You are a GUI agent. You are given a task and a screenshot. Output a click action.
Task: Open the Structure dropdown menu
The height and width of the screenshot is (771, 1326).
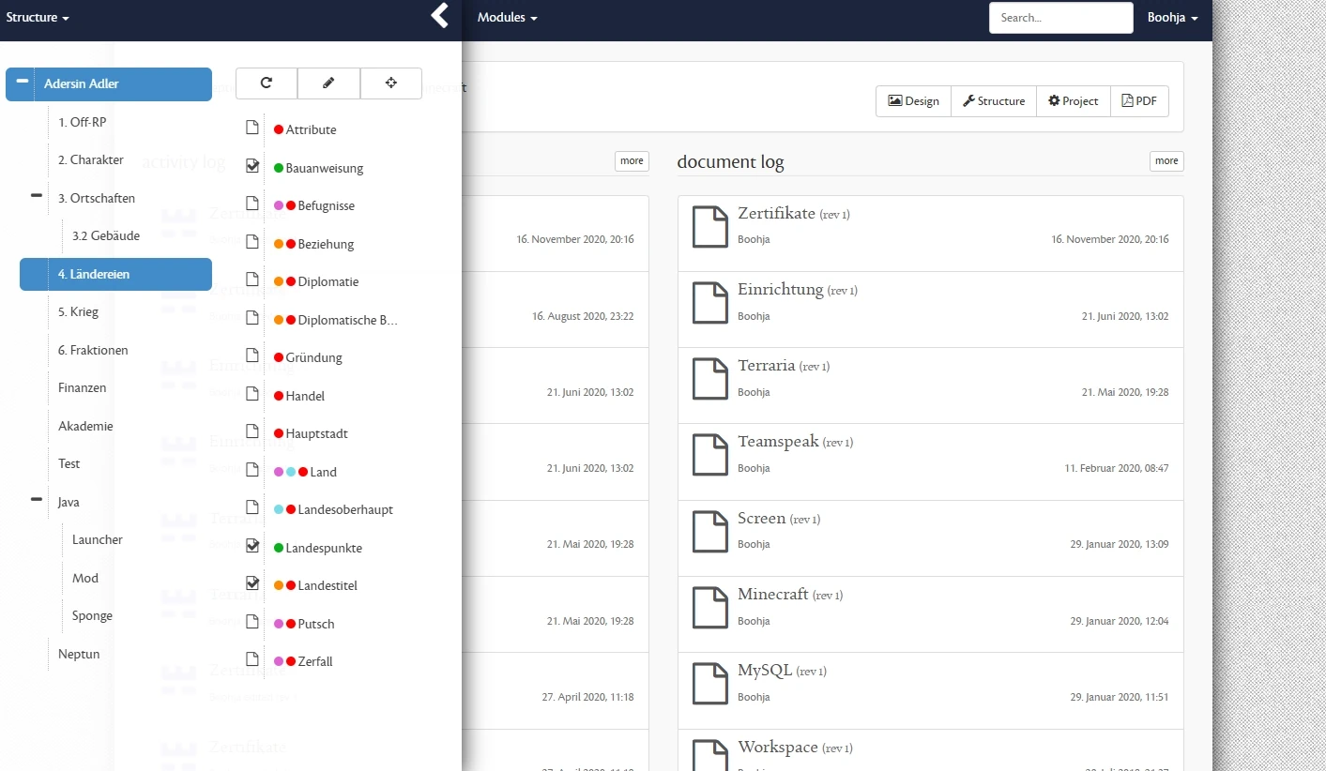[38, 17]
